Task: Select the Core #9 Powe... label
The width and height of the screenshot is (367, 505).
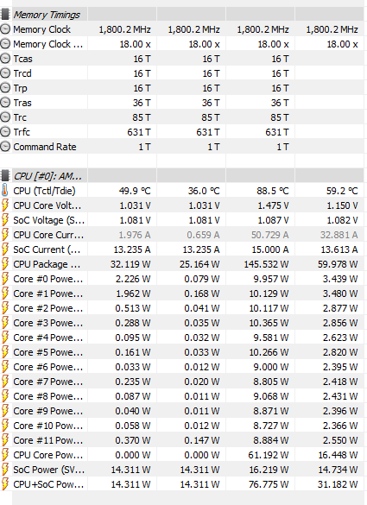Action: pyautogui.click(x=48, y=411)
